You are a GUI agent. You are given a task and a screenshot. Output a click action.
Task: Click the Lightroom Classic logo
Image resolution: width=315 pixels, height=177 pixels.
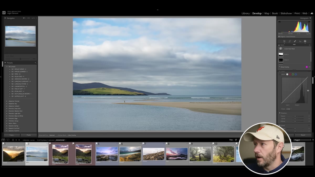[4, 12]
